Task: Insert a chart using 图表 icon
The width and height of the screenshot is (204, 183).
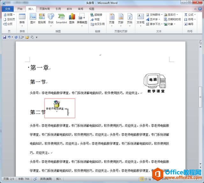Action: click(72, 18)
